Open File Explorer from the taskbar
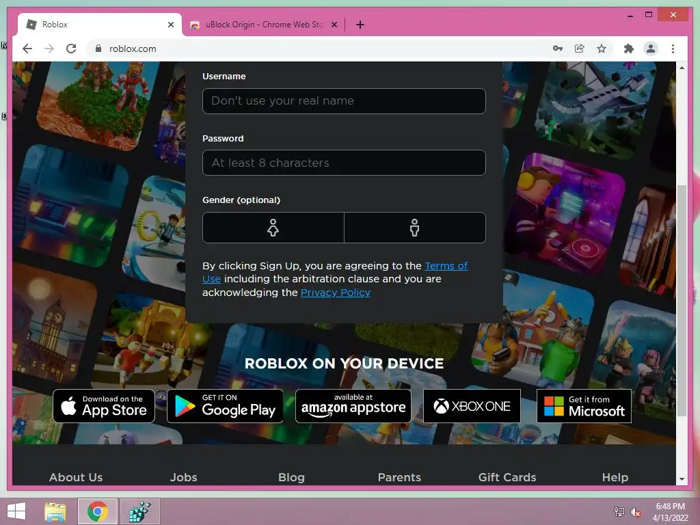This screenshot has height=525, width=700. 55,511
